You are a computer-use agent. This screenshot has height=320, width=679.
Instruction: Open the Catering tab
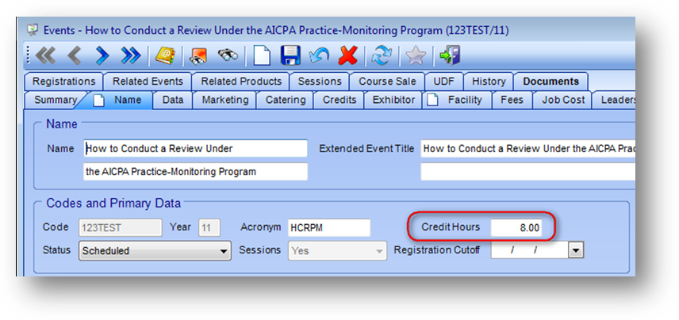pyautogui.click(x=286, y=101)
